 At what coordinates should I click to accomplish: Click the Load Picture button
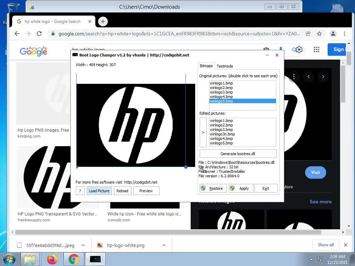tap(99, 191)
